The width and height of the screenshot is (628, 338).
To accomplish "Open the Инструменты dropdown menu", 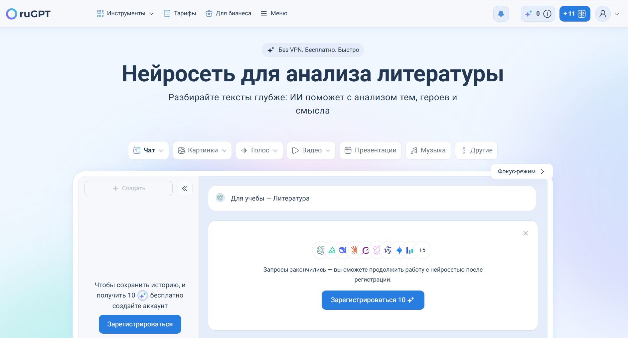I will (x=125, y=14).
